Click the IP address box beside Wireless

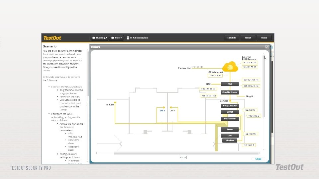(x=249, y=145)
